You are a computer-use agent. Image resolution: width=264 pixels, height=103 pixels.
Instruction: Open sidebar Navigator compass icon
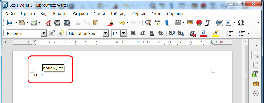tap(256, 93)
